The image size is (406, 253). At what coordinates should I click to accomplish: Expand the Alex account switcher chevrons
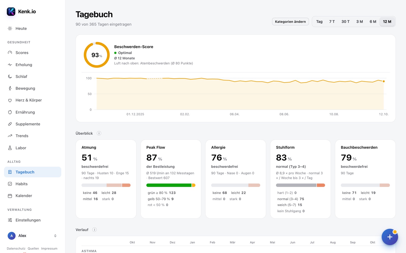(55, 236)
